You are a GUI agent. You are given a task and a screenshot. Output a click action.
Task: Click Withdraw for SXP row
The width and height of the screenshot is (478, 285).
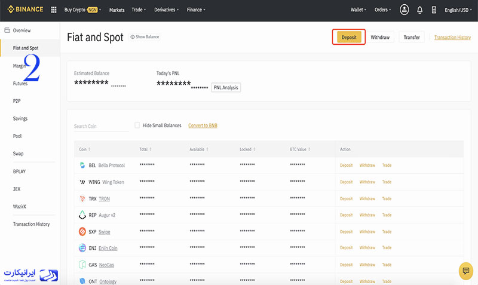(x=367, y=232)
